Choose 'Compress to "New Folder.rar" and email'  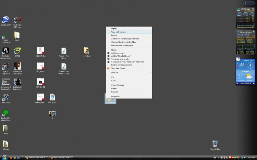129,62
